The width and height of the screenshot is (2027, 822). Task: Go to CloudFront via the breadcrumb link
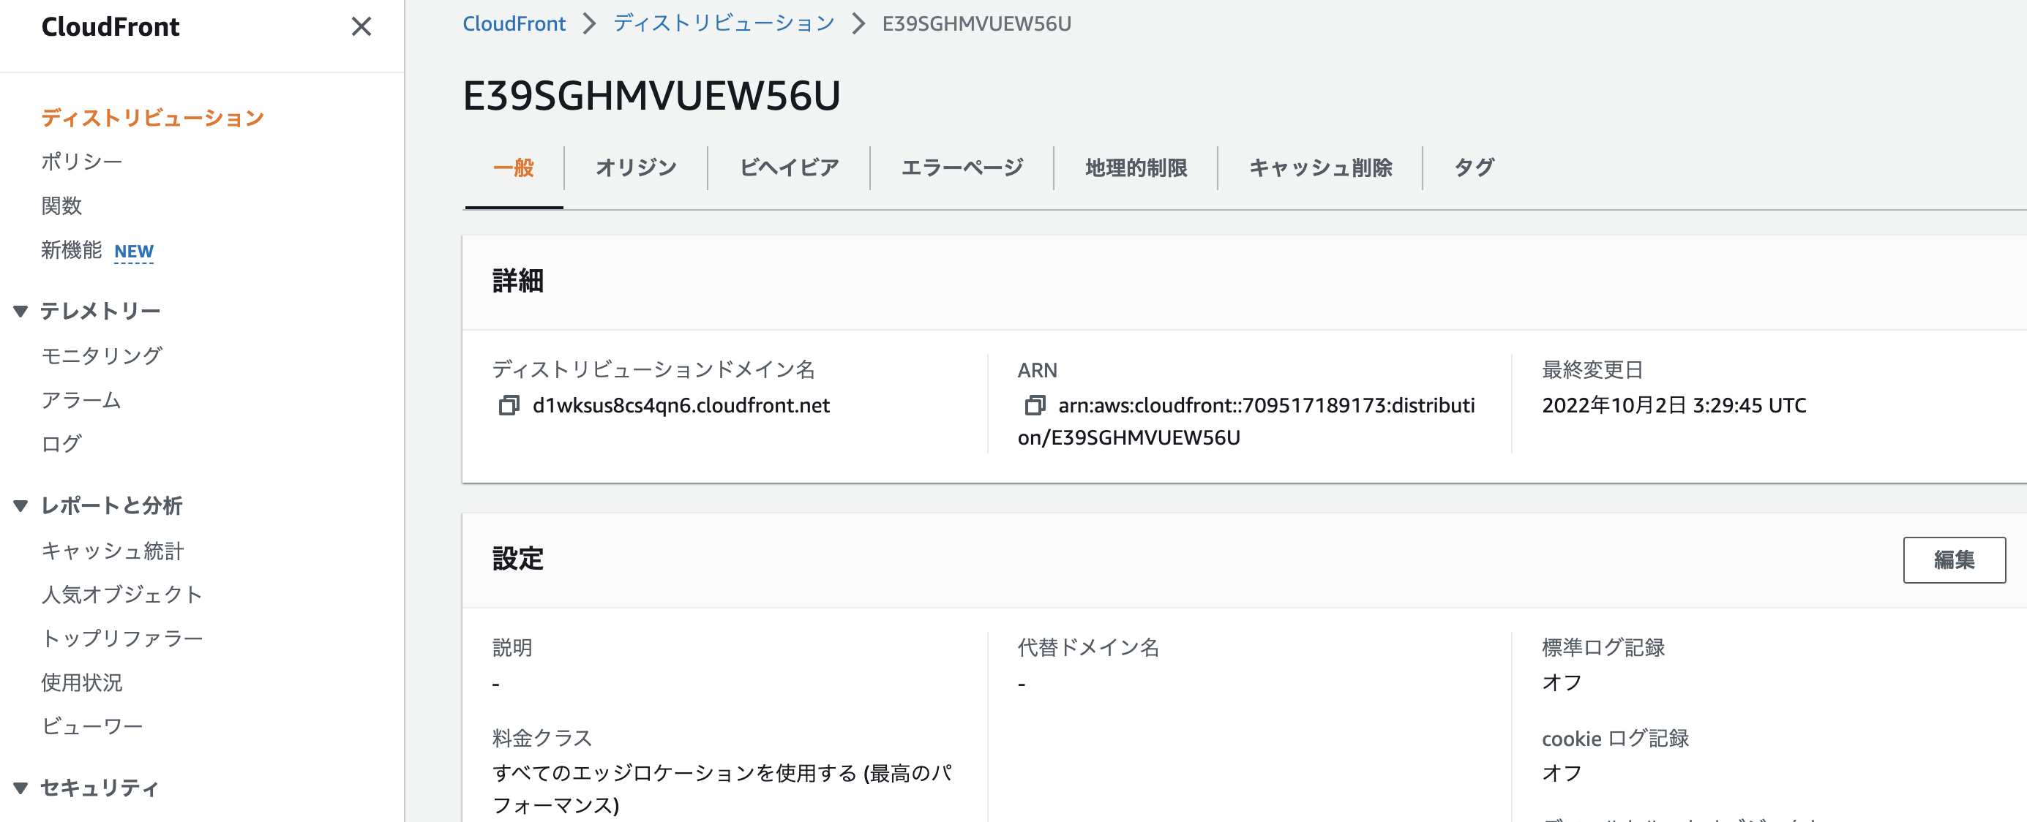(x=514, y=23)
